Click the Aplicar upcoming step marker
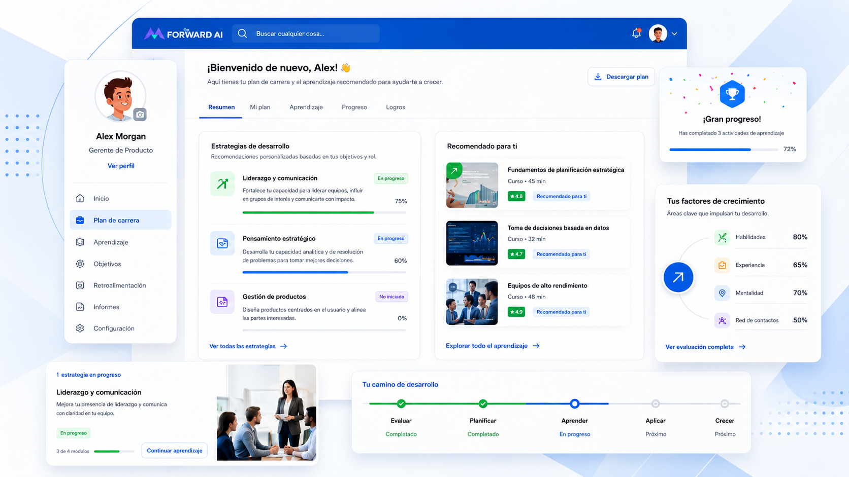The width and height of the screenshot is (849, 477). click(656, 403)
